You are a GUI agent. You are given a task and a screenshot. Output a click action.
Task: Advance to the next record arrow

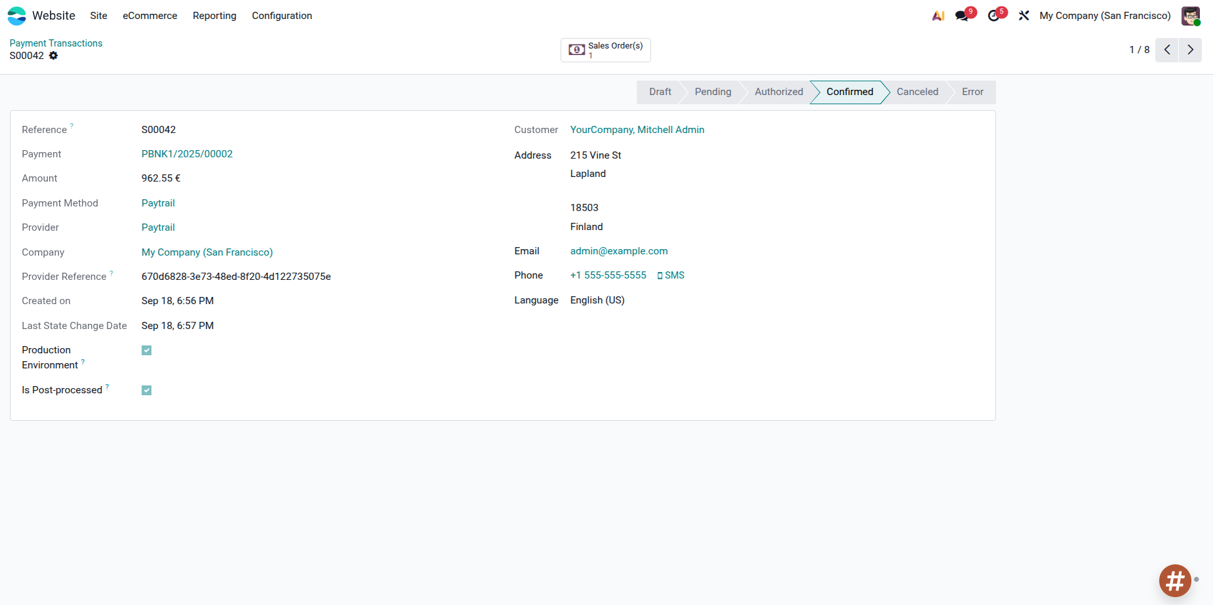click(x=1190, y=49)
